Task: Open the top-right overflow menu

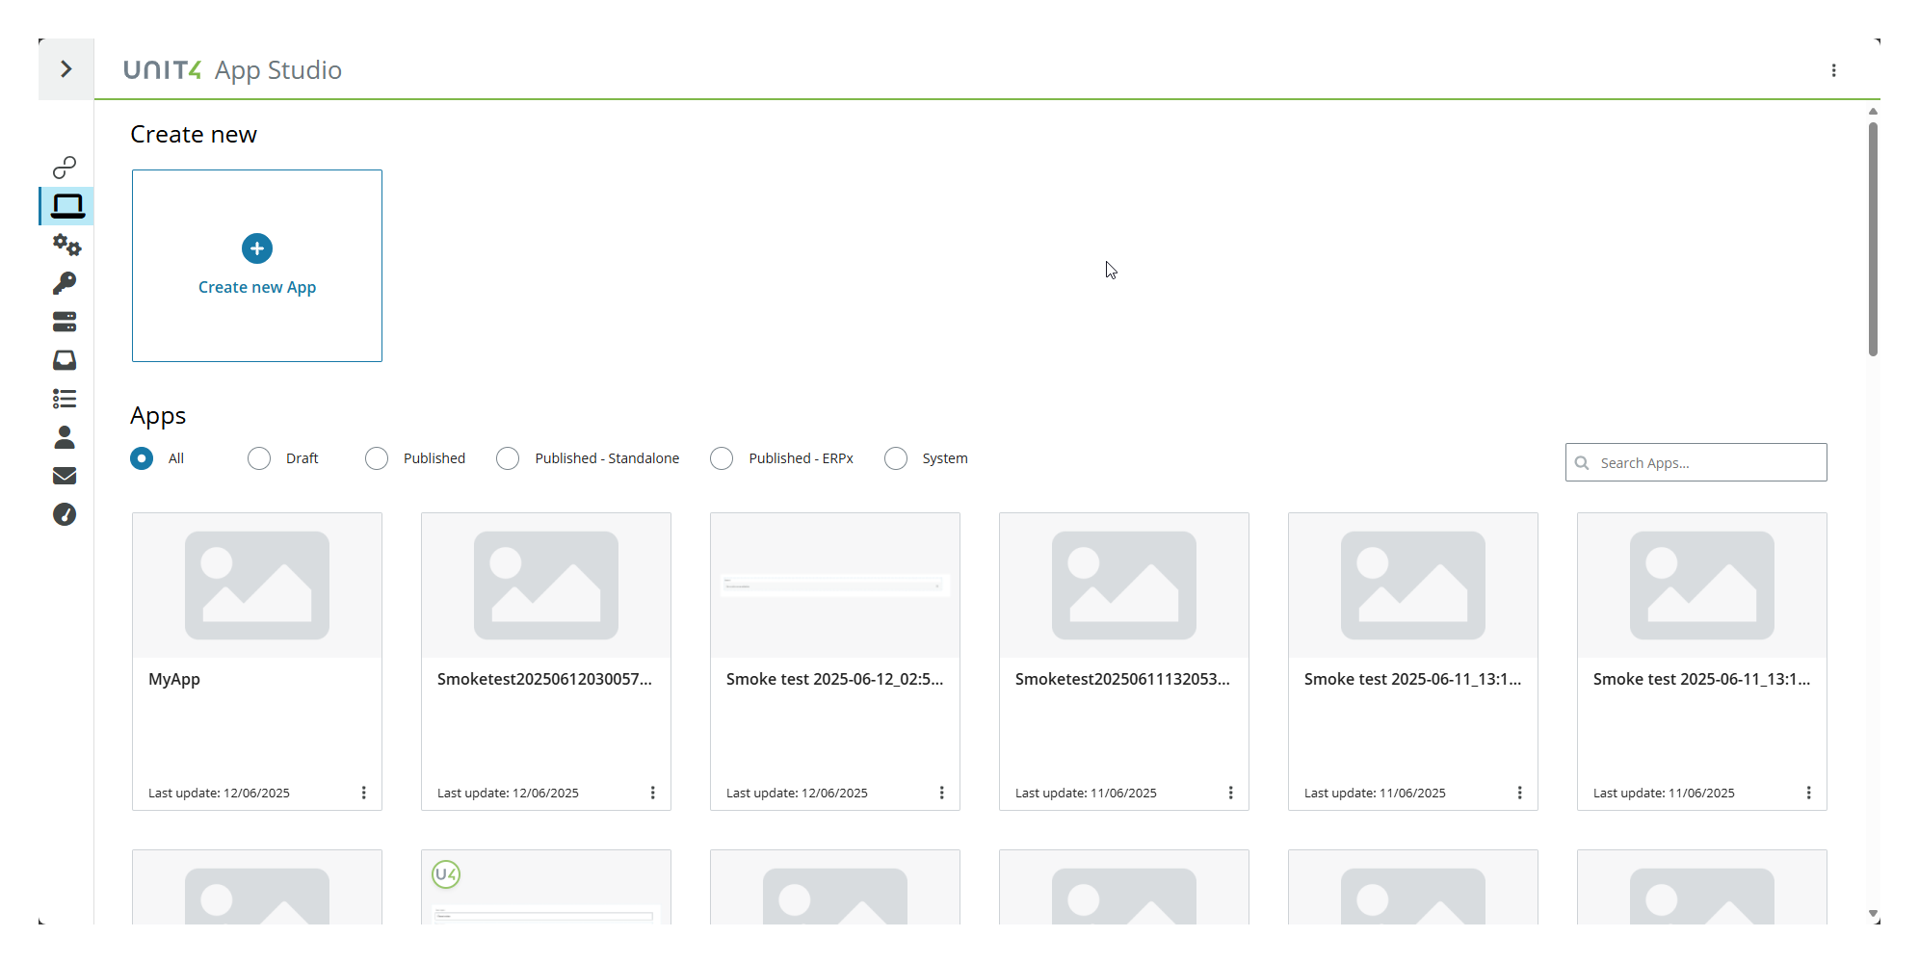Action: coord(1835,69)
